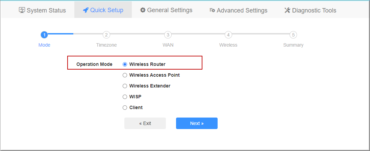Select Wireless Access Point radio button
Screen dimensions: 370x151
pos(125,75)
